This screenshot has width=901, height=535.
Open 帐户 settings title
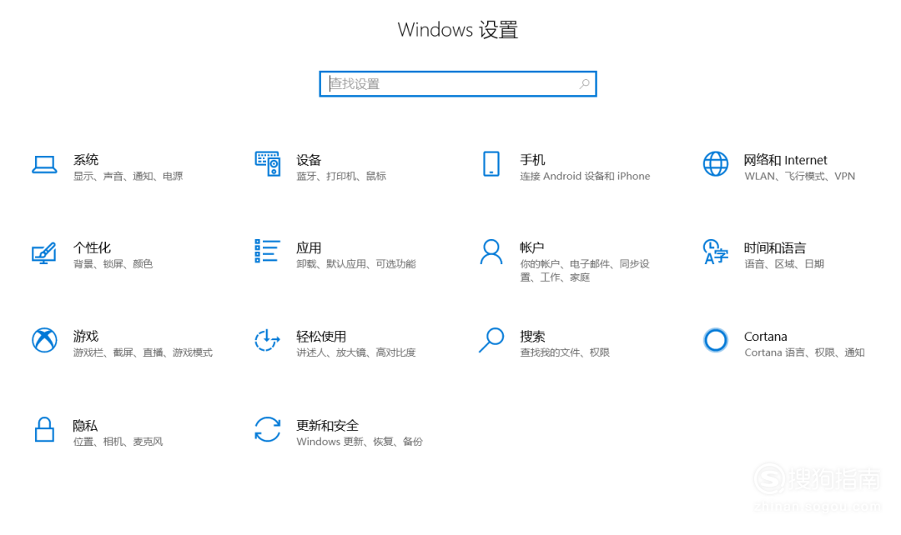(532, 247)
